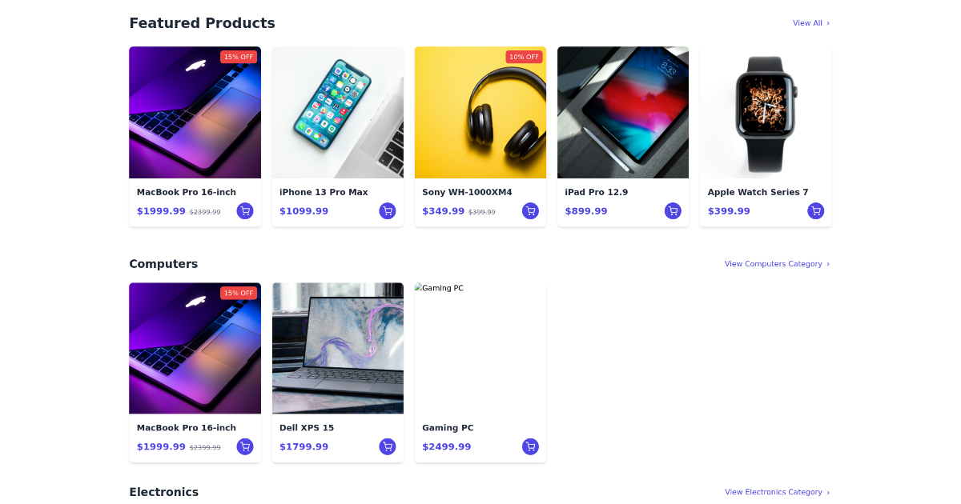Click cart icon on Computers section MacBook Pro
This screenshot has height=504, width=961.
coord(245,446)
